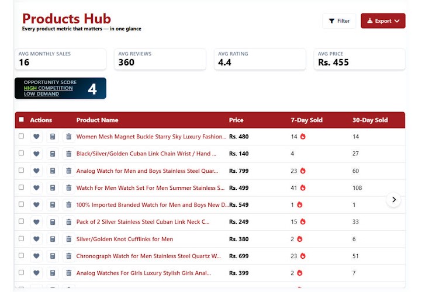This screenshot has height=292, width=422.
Task: Favorite the Women Mesh Magnet Buckle product
Action: 36,137
